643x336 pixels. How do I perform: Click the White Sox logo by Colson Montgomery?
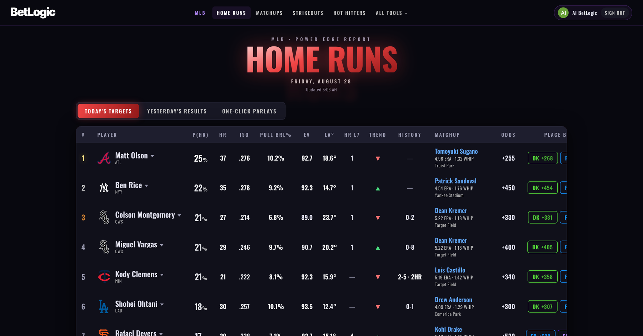coord(104,217)
